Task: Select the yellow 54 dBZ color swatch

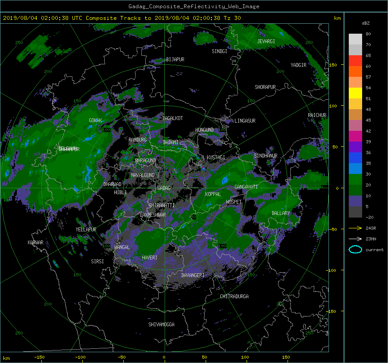Action: pyautogui.click(x=355, y=93)
